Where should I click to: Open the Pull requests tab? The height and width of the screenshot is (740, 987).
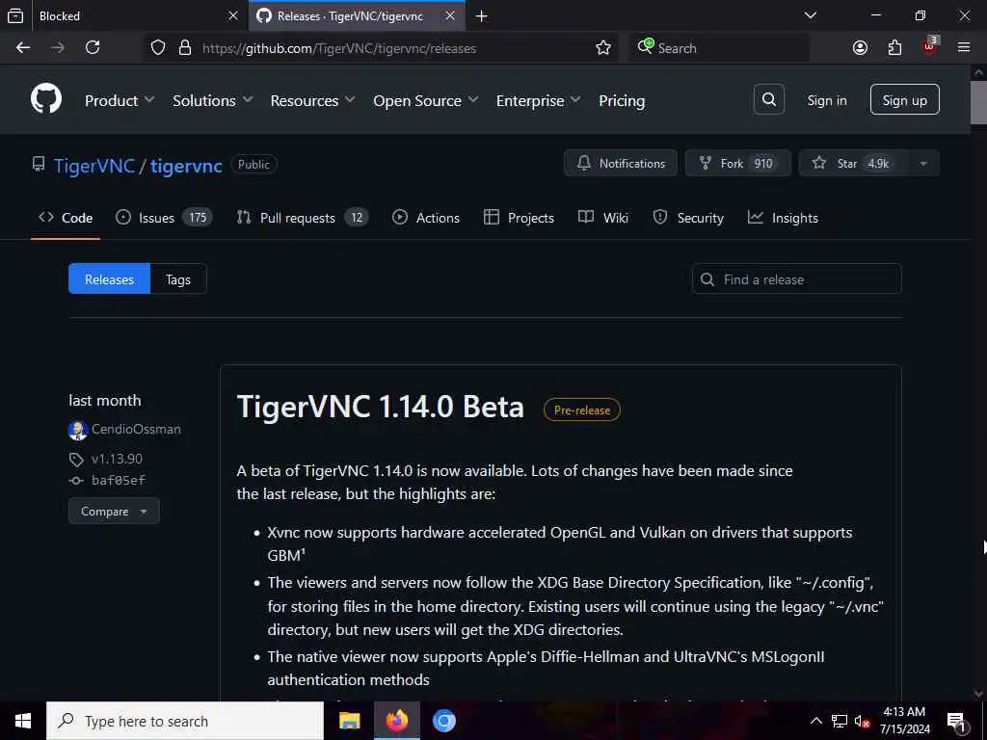302,218
